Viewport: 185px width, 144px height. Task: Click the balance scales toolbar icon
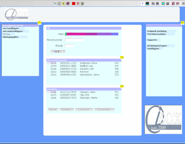point(59,3)
